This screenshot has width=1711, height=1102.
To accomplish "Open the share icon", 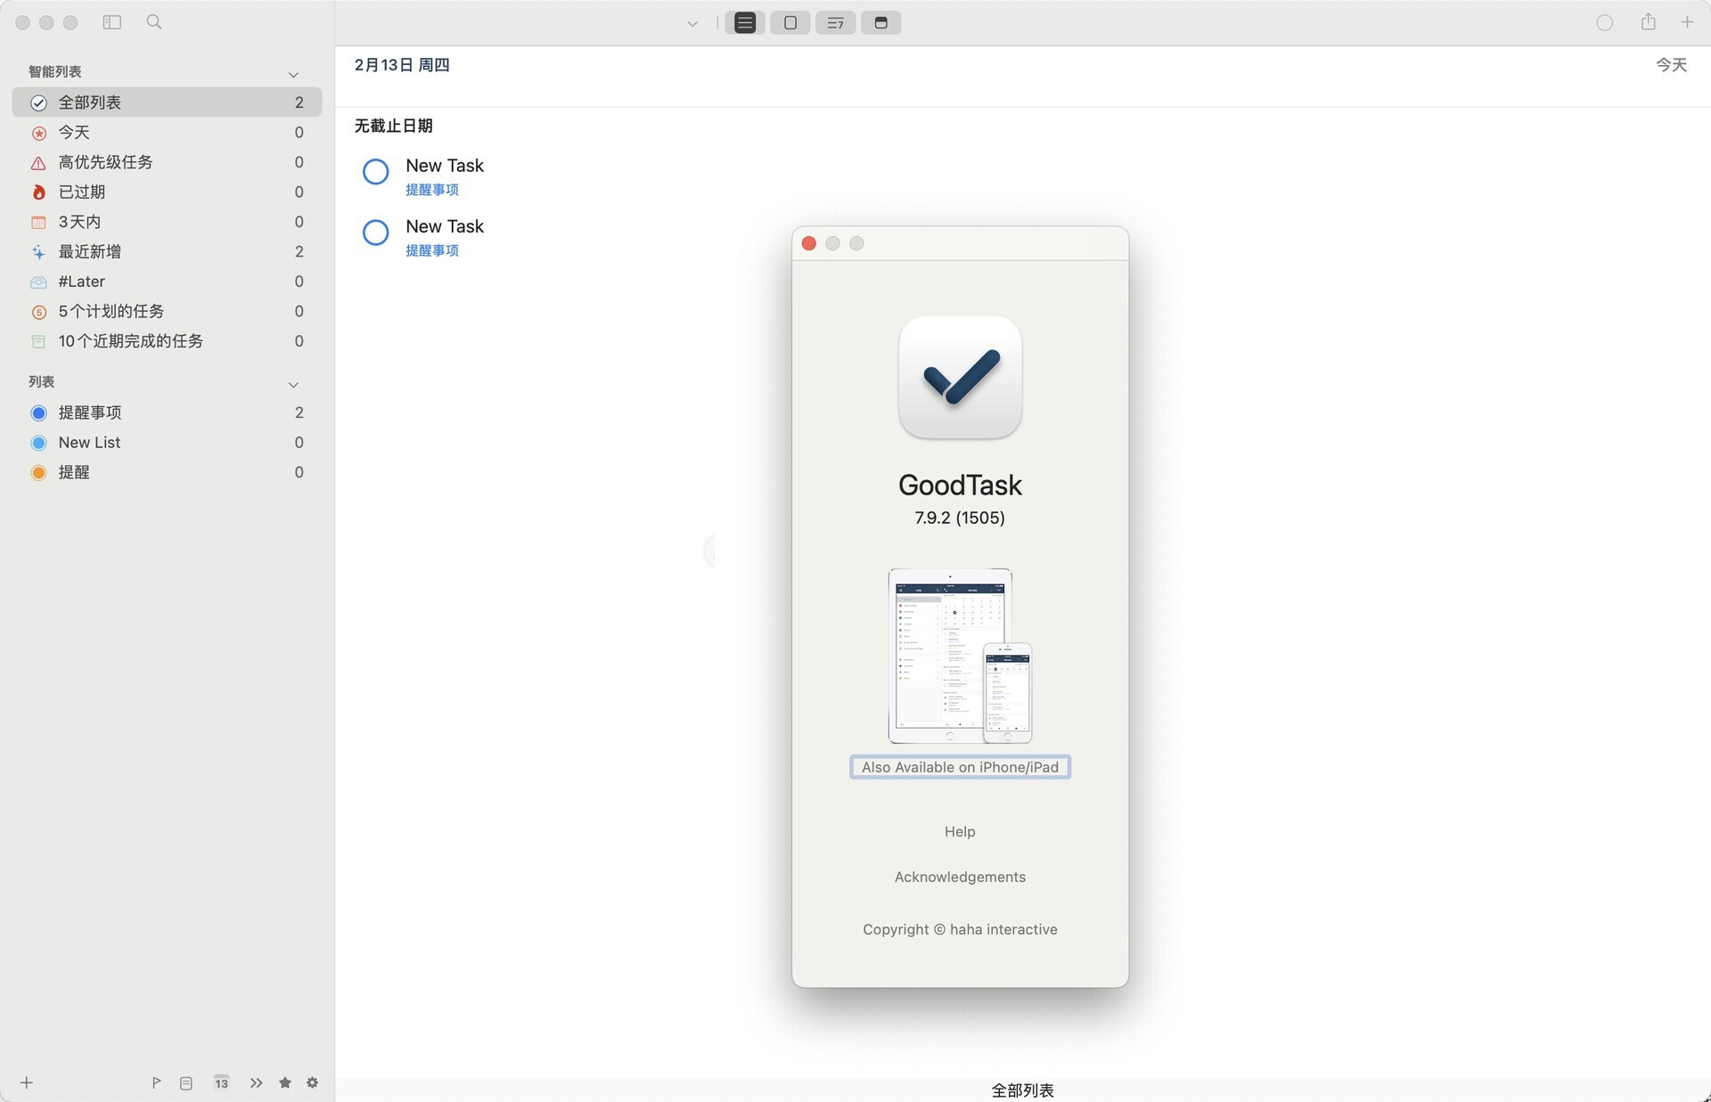I will (1649, 22).
